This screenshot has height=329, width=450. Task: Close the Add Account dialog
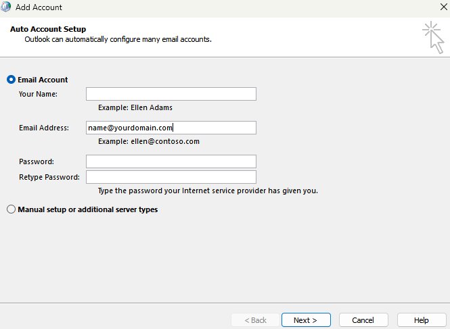443,7
